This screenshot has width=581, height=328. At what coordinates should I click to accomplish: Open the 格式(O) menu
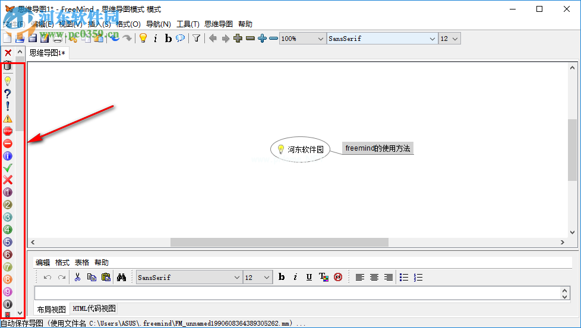coord(128,24)
